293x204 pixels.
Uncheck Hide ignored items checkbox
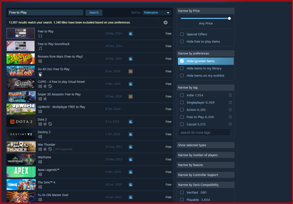tap(182, 61)
